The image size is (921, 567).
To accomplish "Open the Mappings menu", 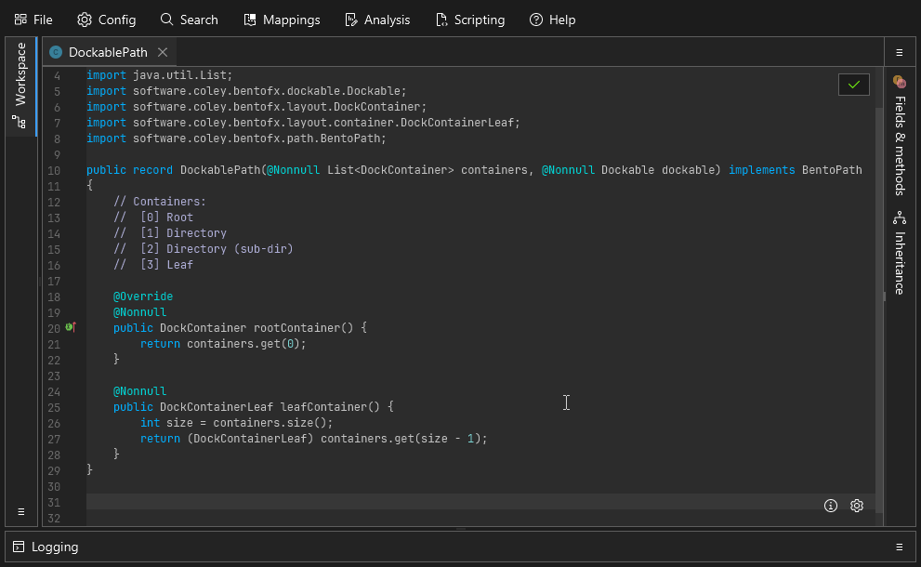I will coord(282,19).
